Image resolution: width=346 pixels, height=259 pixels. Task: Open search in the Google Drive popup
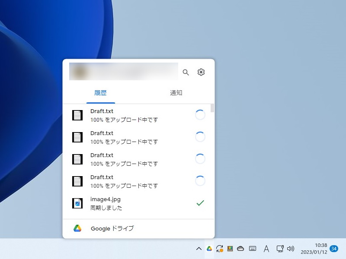pyautogui.click(x=186, y=73)
